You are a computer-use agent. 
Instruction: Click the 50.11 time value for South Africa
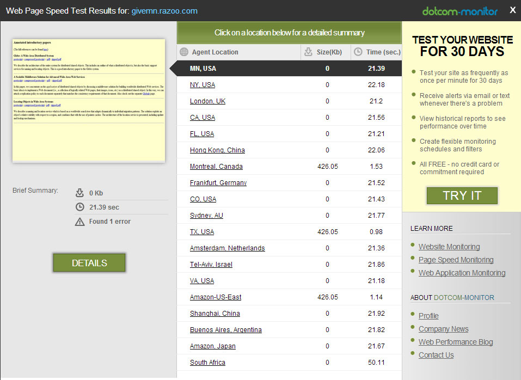(376, 362)
